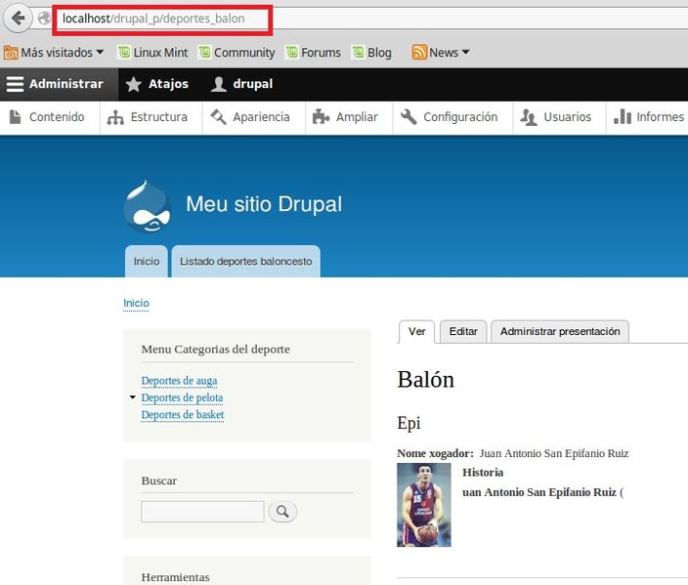
Task: Open the Ampliar modules section
Action: 345,117
